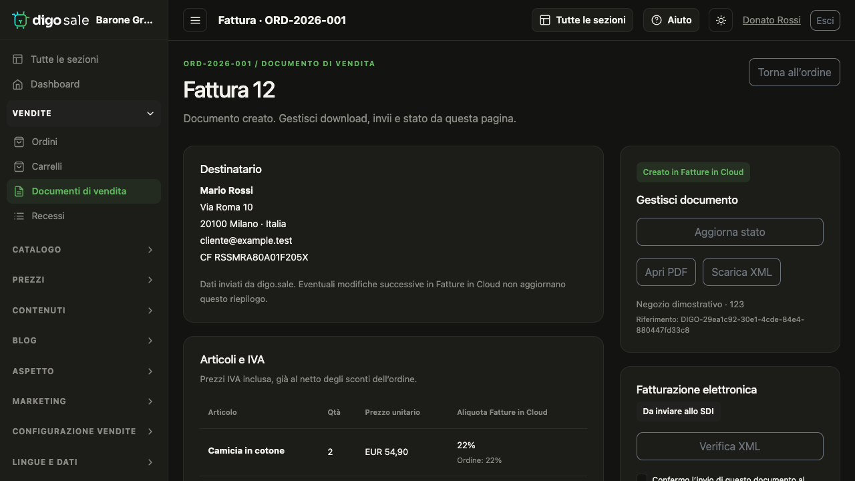Expand the MARKETING section

point(83,402)
